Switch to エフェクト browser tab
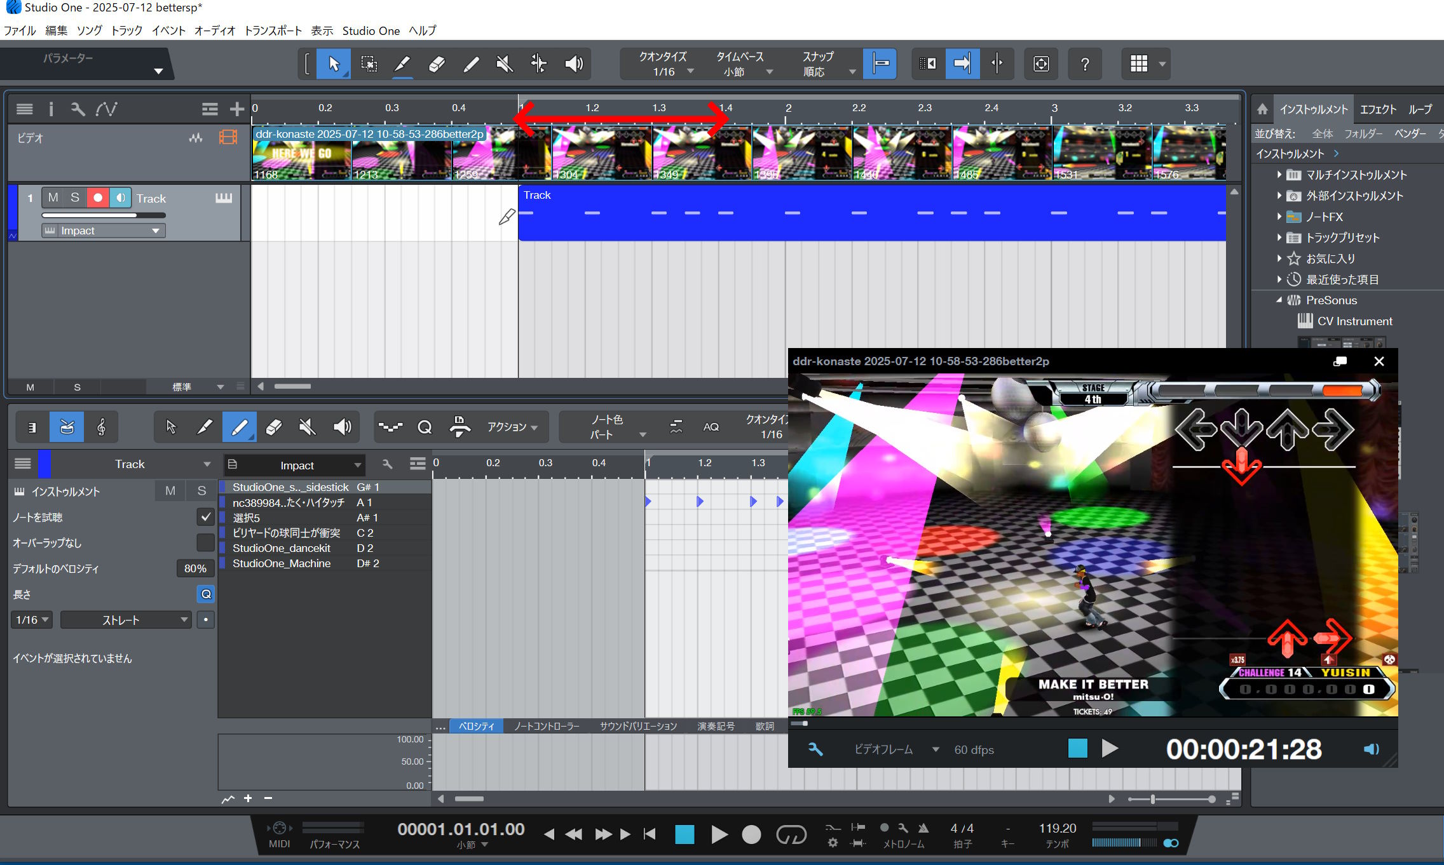The image size is (1444, 865). (x=1378, y=109)
